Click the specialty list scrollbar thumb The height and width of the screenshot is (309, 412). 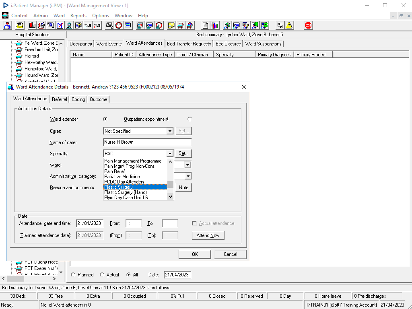[171, 184]
